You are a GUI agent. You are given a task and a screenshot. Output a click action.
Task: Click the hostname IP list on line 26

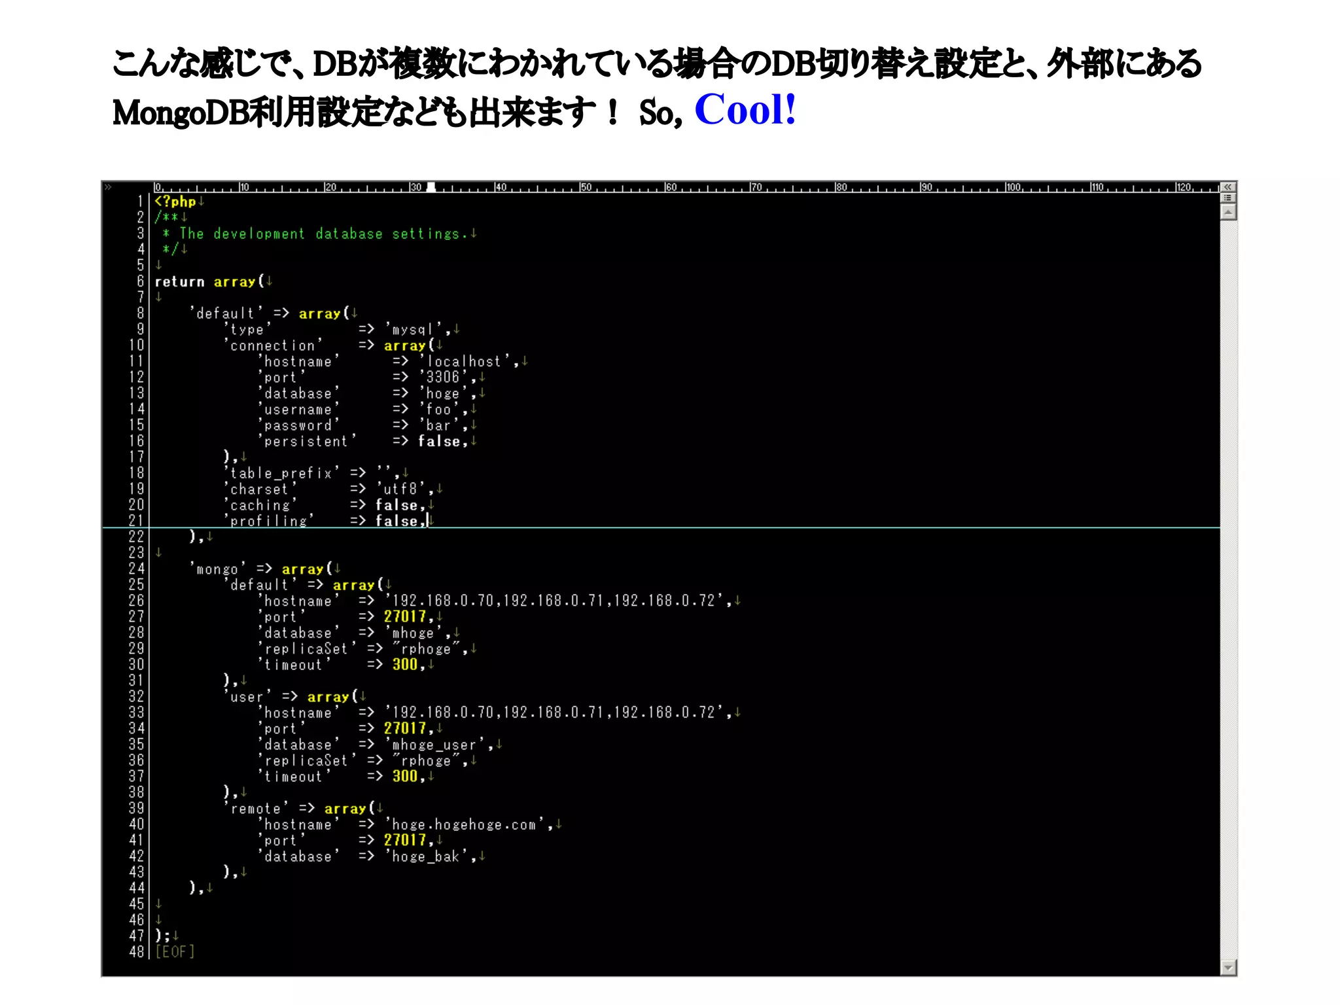554,601
